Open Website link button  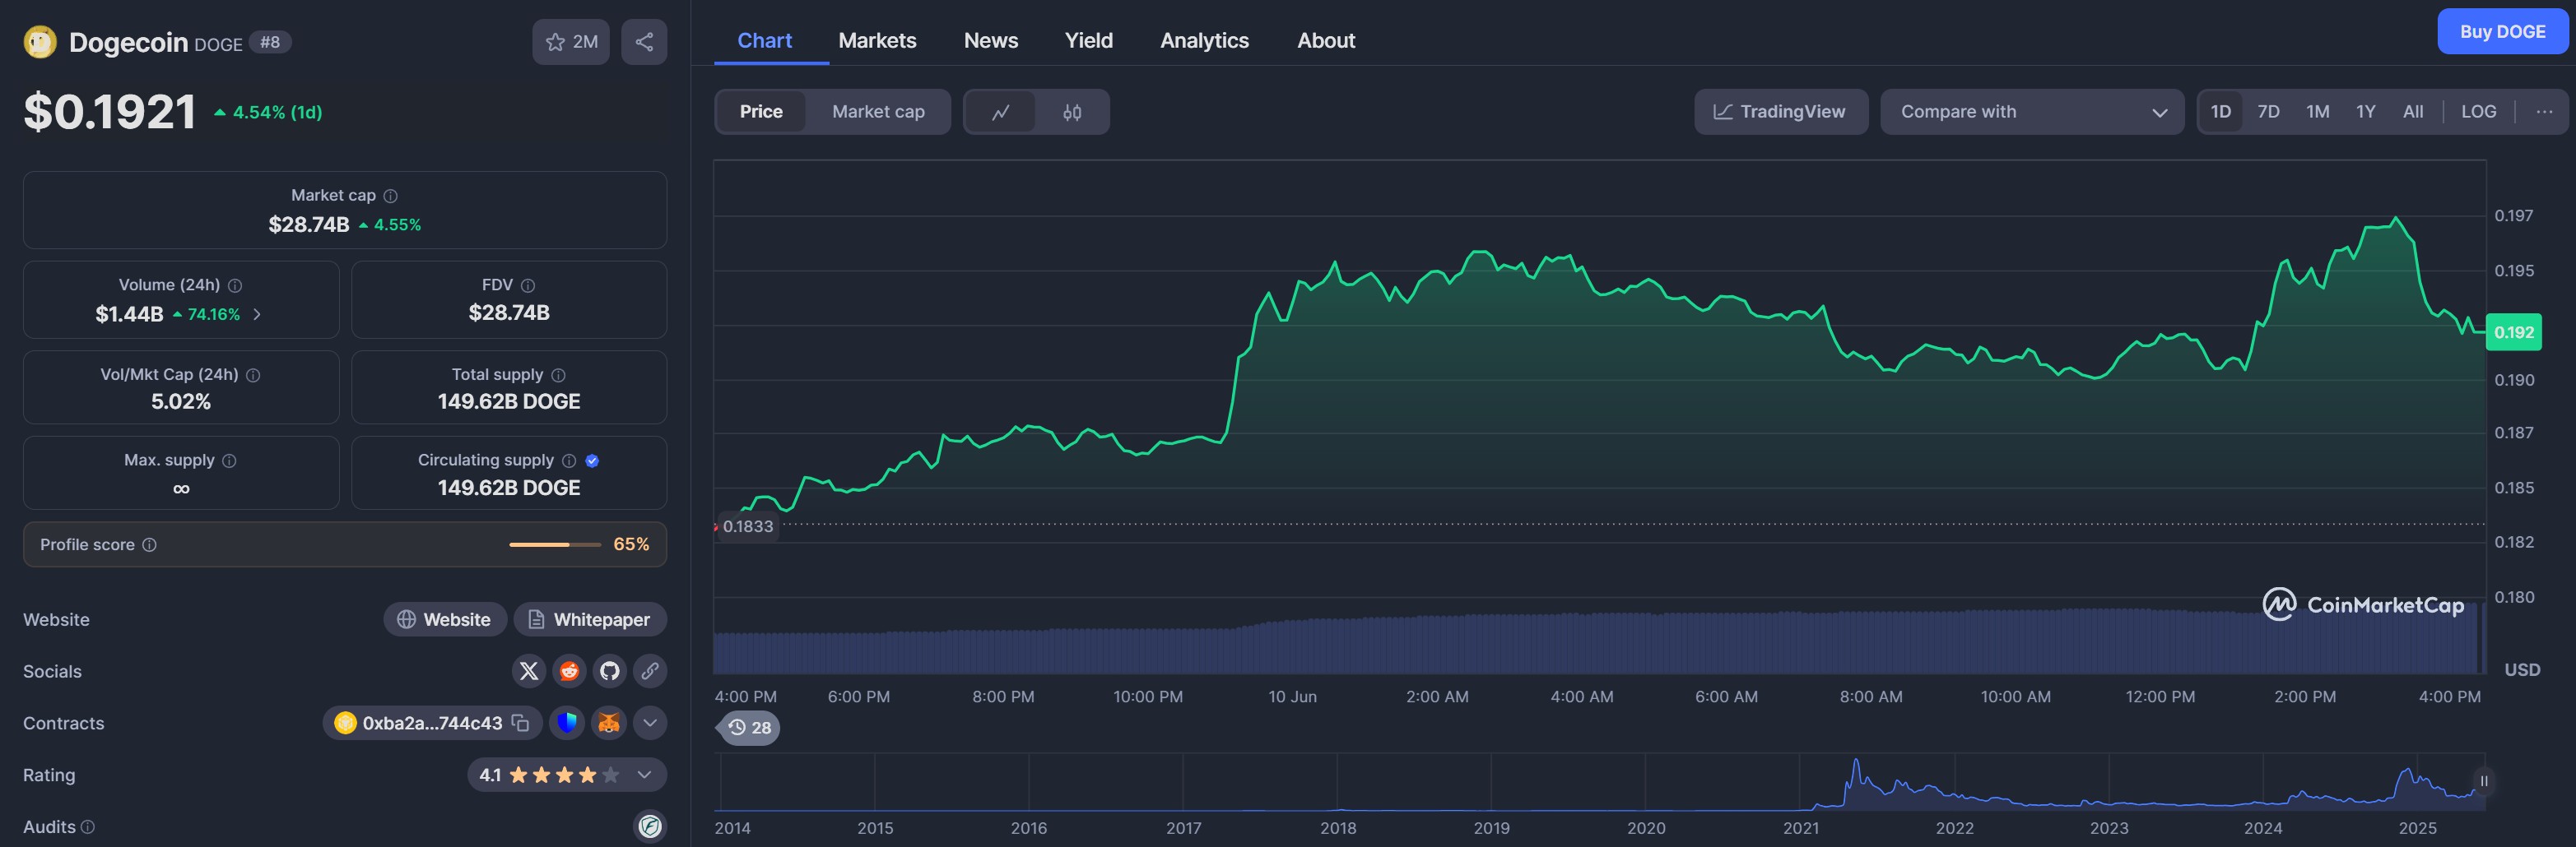445,619
